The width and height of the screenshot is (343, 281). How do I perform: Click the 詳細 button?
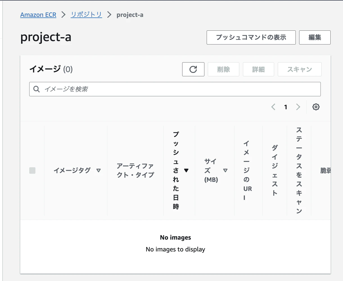[258, 69]
